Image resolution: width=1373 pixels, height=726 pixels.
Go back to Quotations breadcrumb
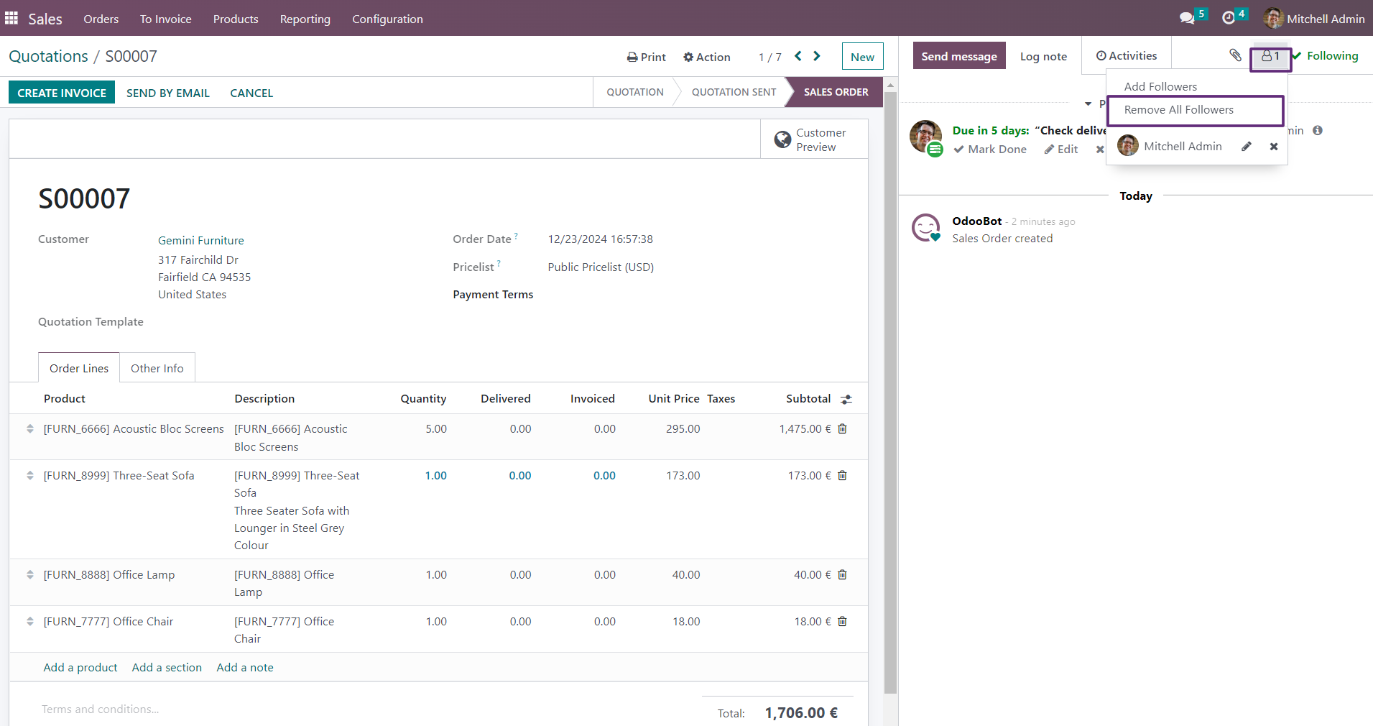coord(48,56)
